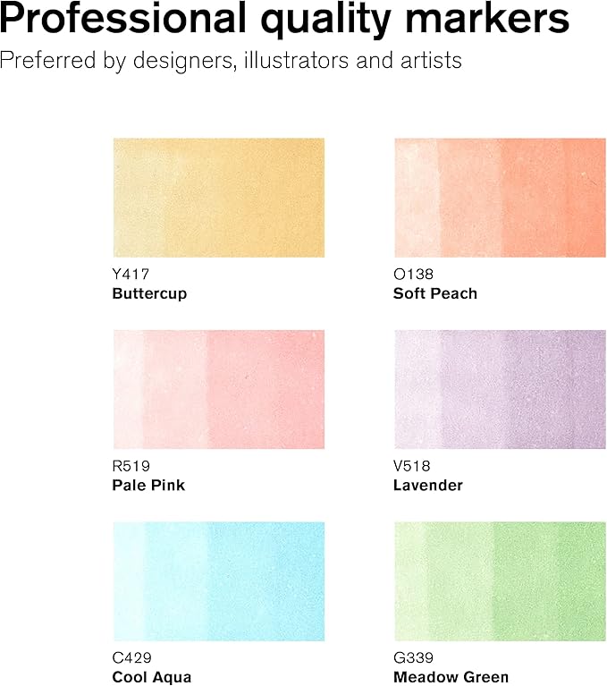
Task: Click the G339 color code
Action: pos(414,658)
